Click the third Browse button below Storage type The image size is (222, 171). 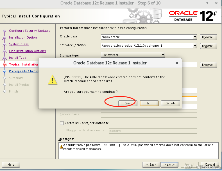pyautogui.click(x=209, y=65)
